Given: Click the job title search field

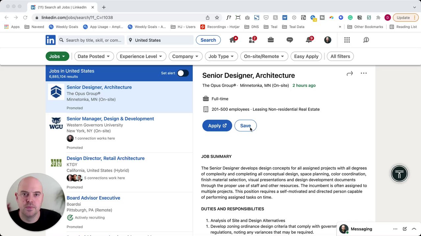Looking at the screenshot, I should pos(93,40).
